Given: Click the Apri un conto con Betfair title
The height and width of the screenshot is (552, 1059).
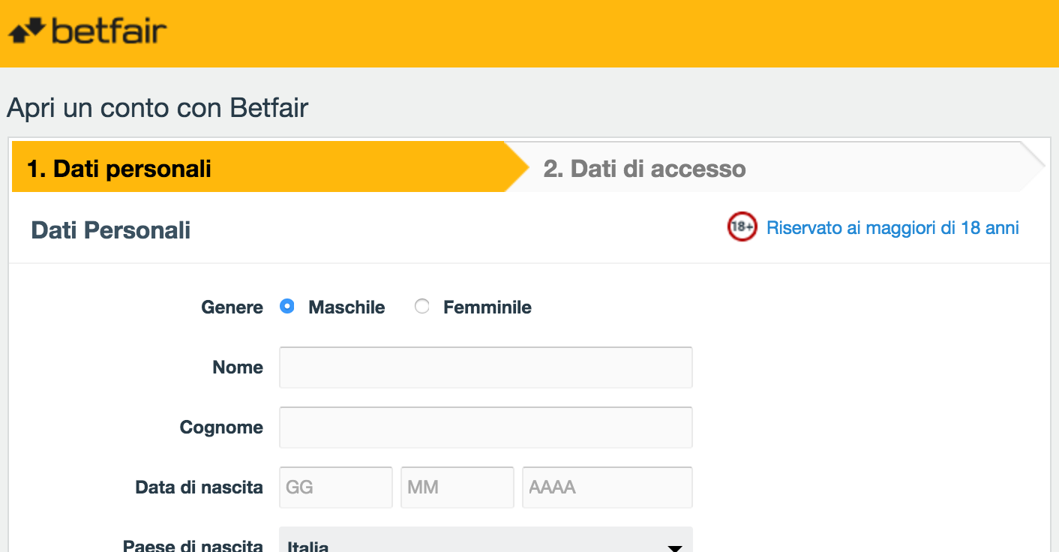Looking at the screenshot, I should (157, 108).
